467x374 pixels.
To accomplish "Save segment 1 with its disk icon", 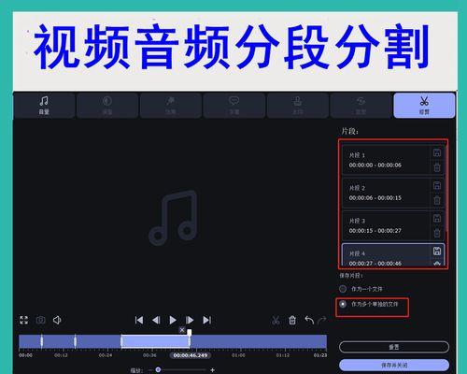I will [x=437, y=152].
